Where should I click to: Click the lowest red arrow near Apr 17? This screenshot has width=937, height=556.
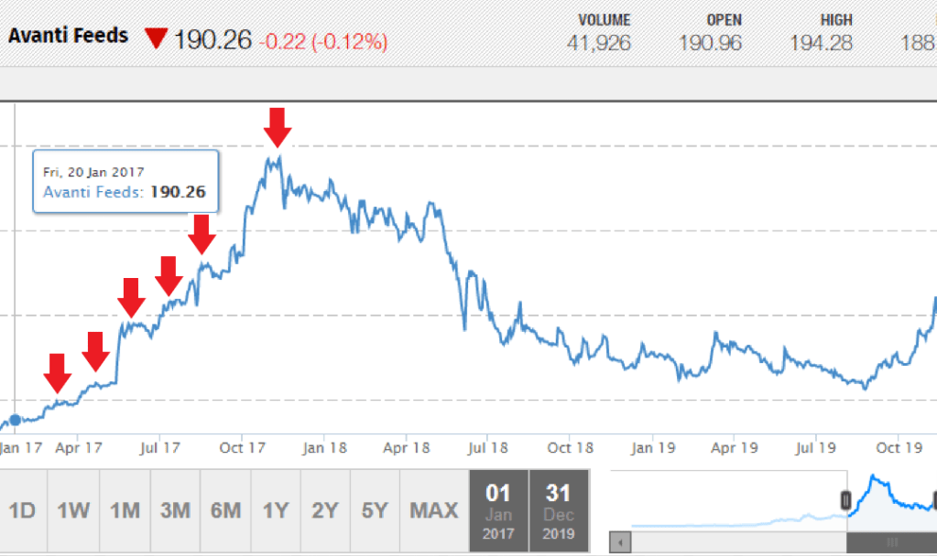pyautogui.click(x=58, y=373)
